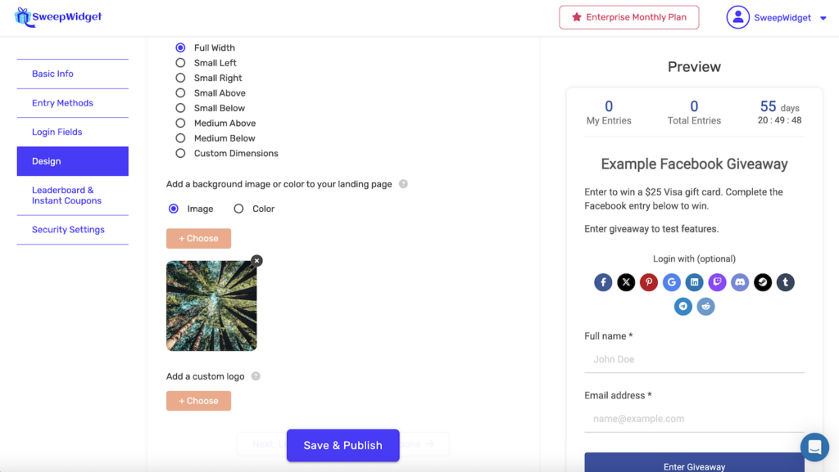The width and height of the screenshot is (839, 472).
Task: Open the Entry Methods tab
Action: point(62,103)
